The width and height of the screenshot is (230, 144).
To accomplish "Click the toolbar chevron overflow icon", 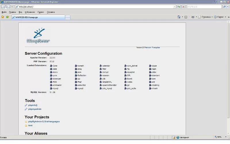I will pos(229,17).
